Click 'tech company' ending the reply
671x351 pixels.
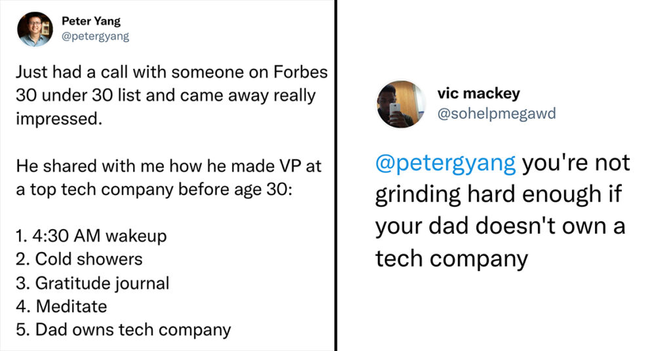click(x=452, y=259)
